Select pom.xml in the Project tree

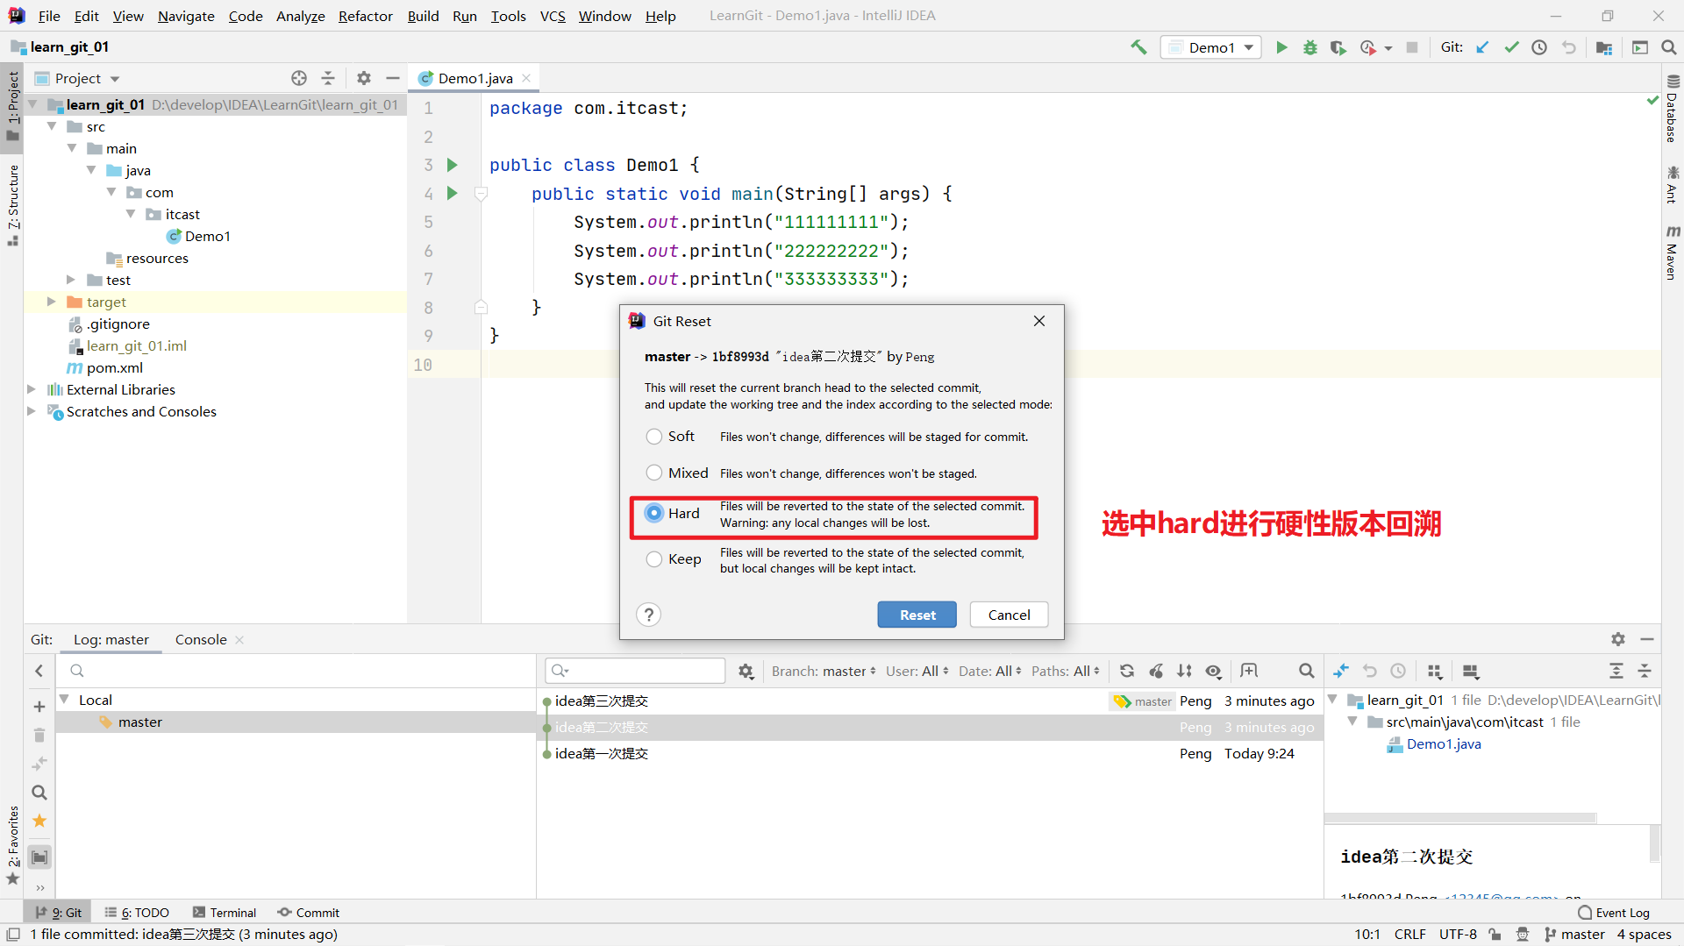point(114,367)
